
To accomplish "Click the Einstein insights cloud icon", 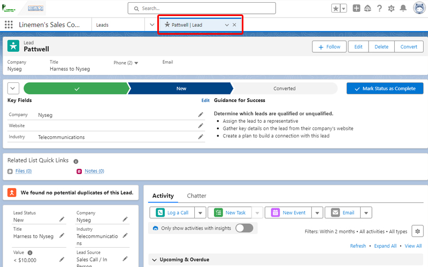I will pos(156,229).
